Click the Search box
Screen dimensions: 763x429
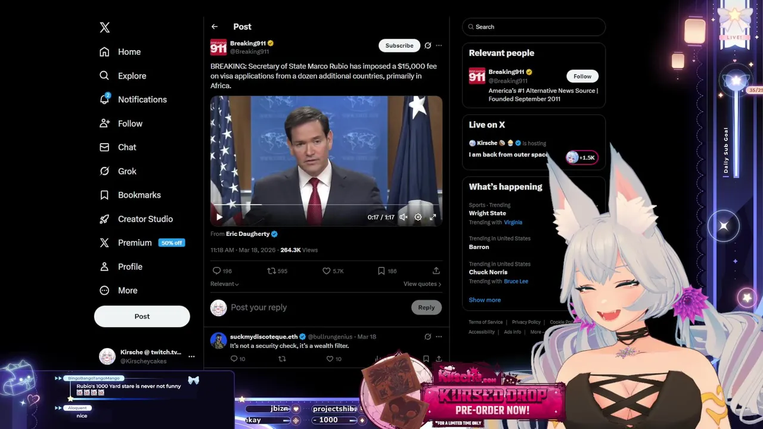534,27
